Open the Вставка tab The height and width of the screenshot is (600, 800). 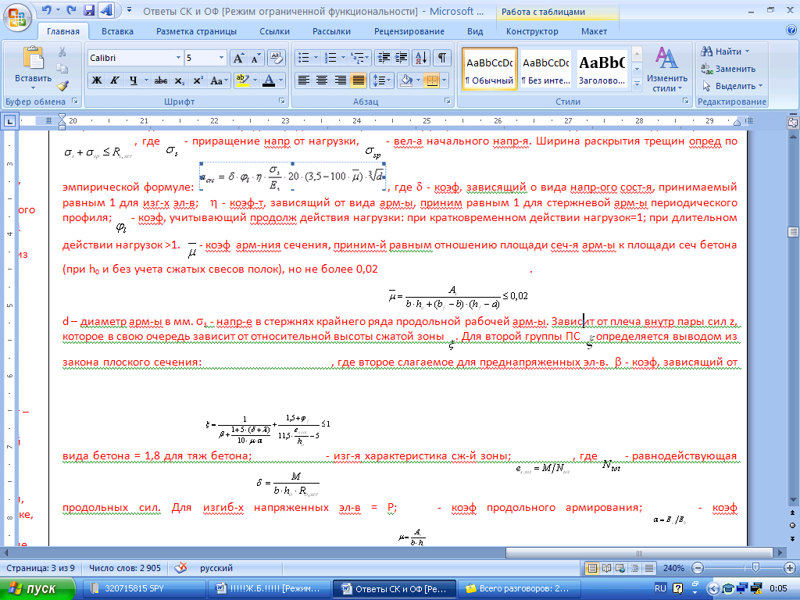point(117,31)
